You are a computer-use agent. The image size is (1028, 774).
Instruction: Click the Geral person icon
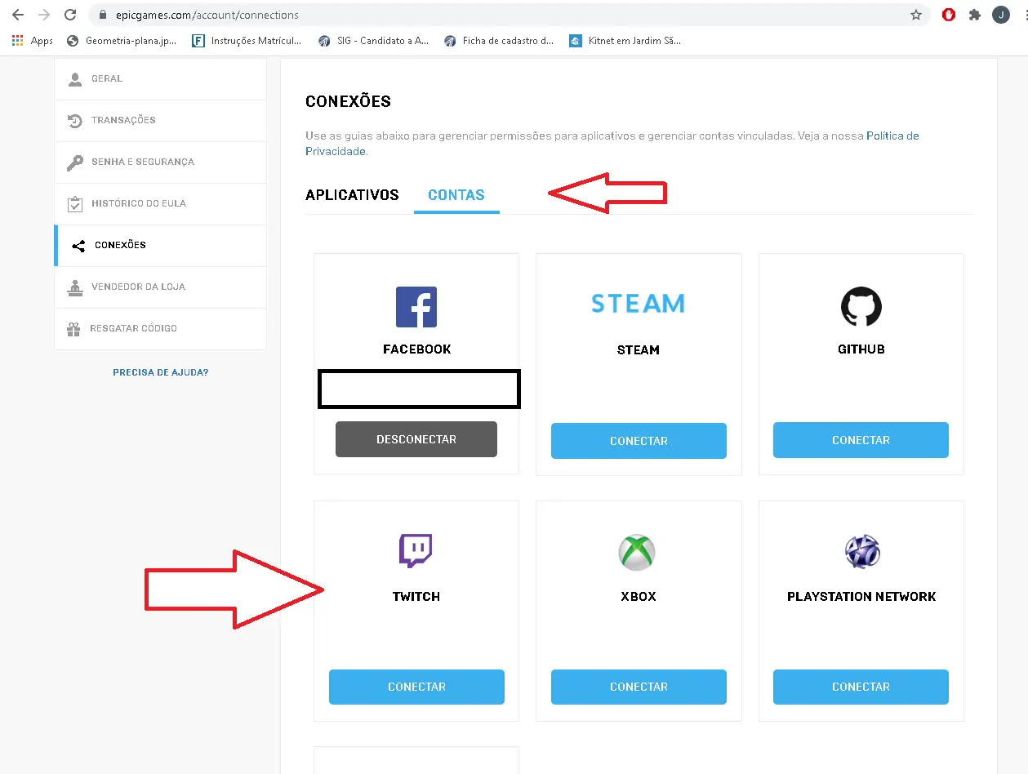point(75,79)
